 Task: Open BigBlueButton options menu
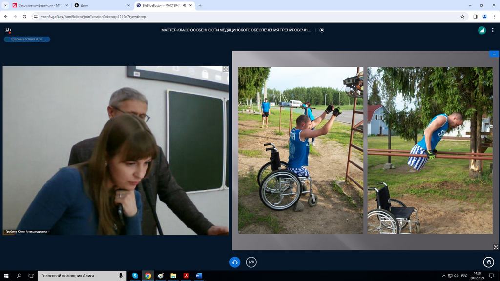(494, 30)
